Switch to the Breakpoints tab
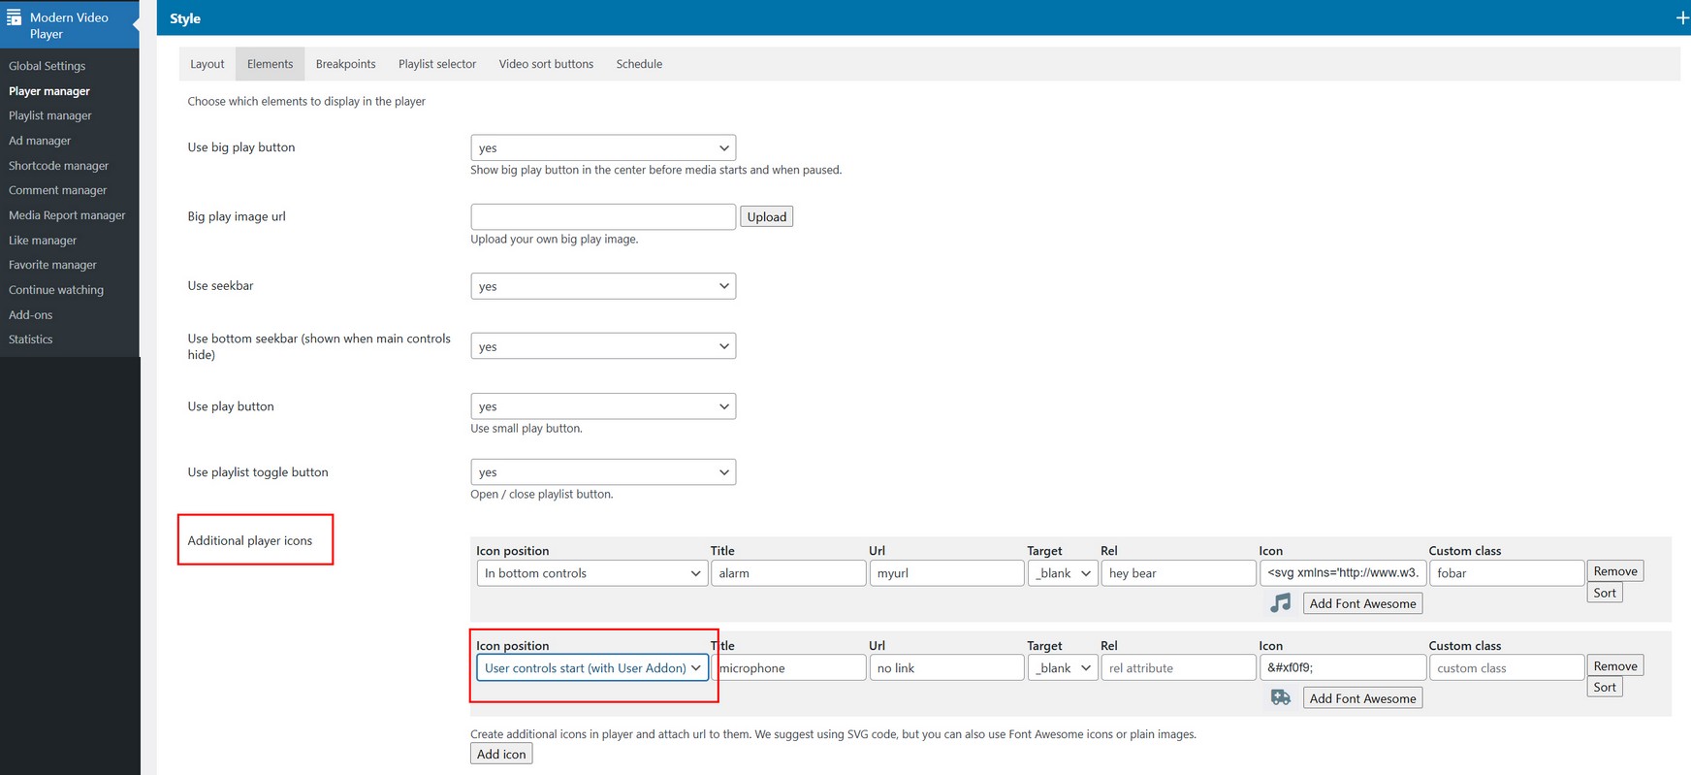Screen dimensions: 1691x775 [345, 64]
